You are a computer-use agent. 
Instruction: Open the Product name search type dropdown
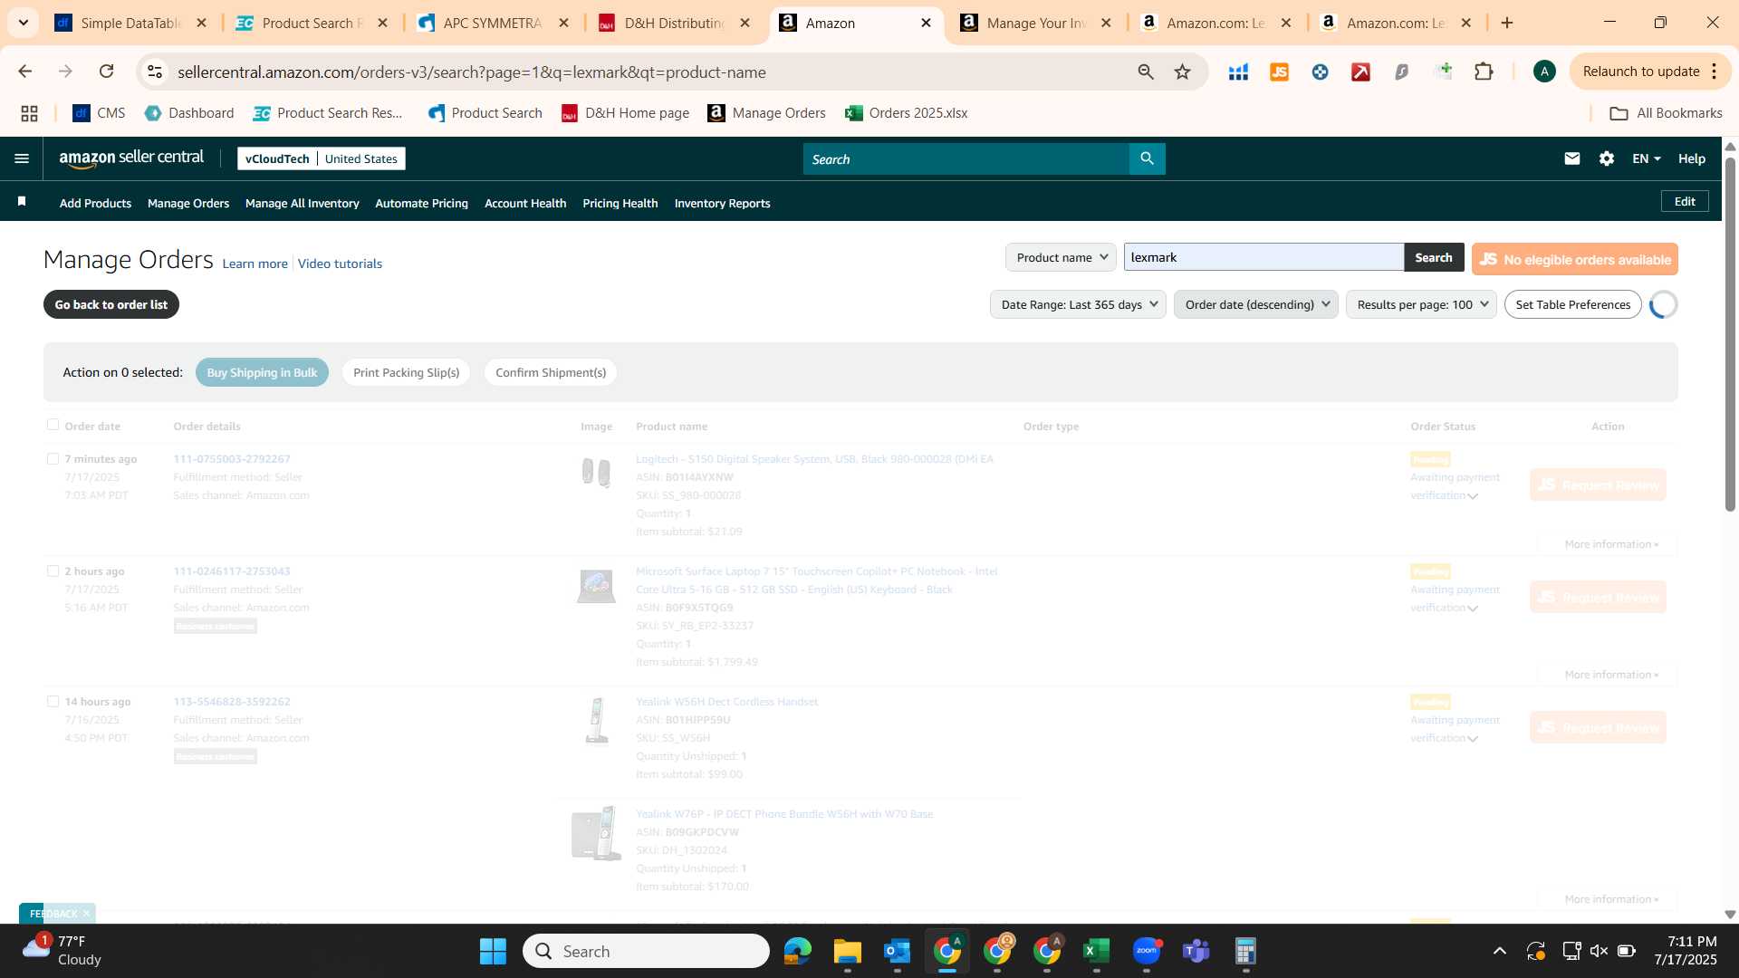(x=1061, y=257)
